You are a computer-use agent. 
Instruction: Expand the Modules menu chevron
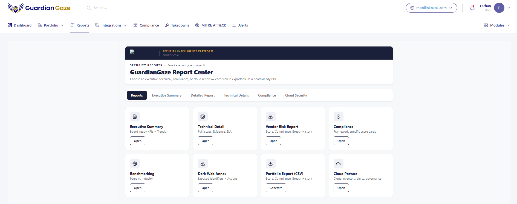click(509, 25)
